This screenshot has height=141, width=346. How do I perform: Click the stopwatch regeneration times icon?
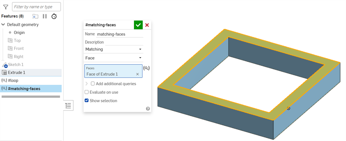pos(54,16)
